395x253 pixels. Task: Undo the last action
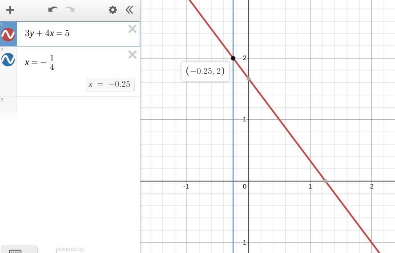(x=53, y=10)
